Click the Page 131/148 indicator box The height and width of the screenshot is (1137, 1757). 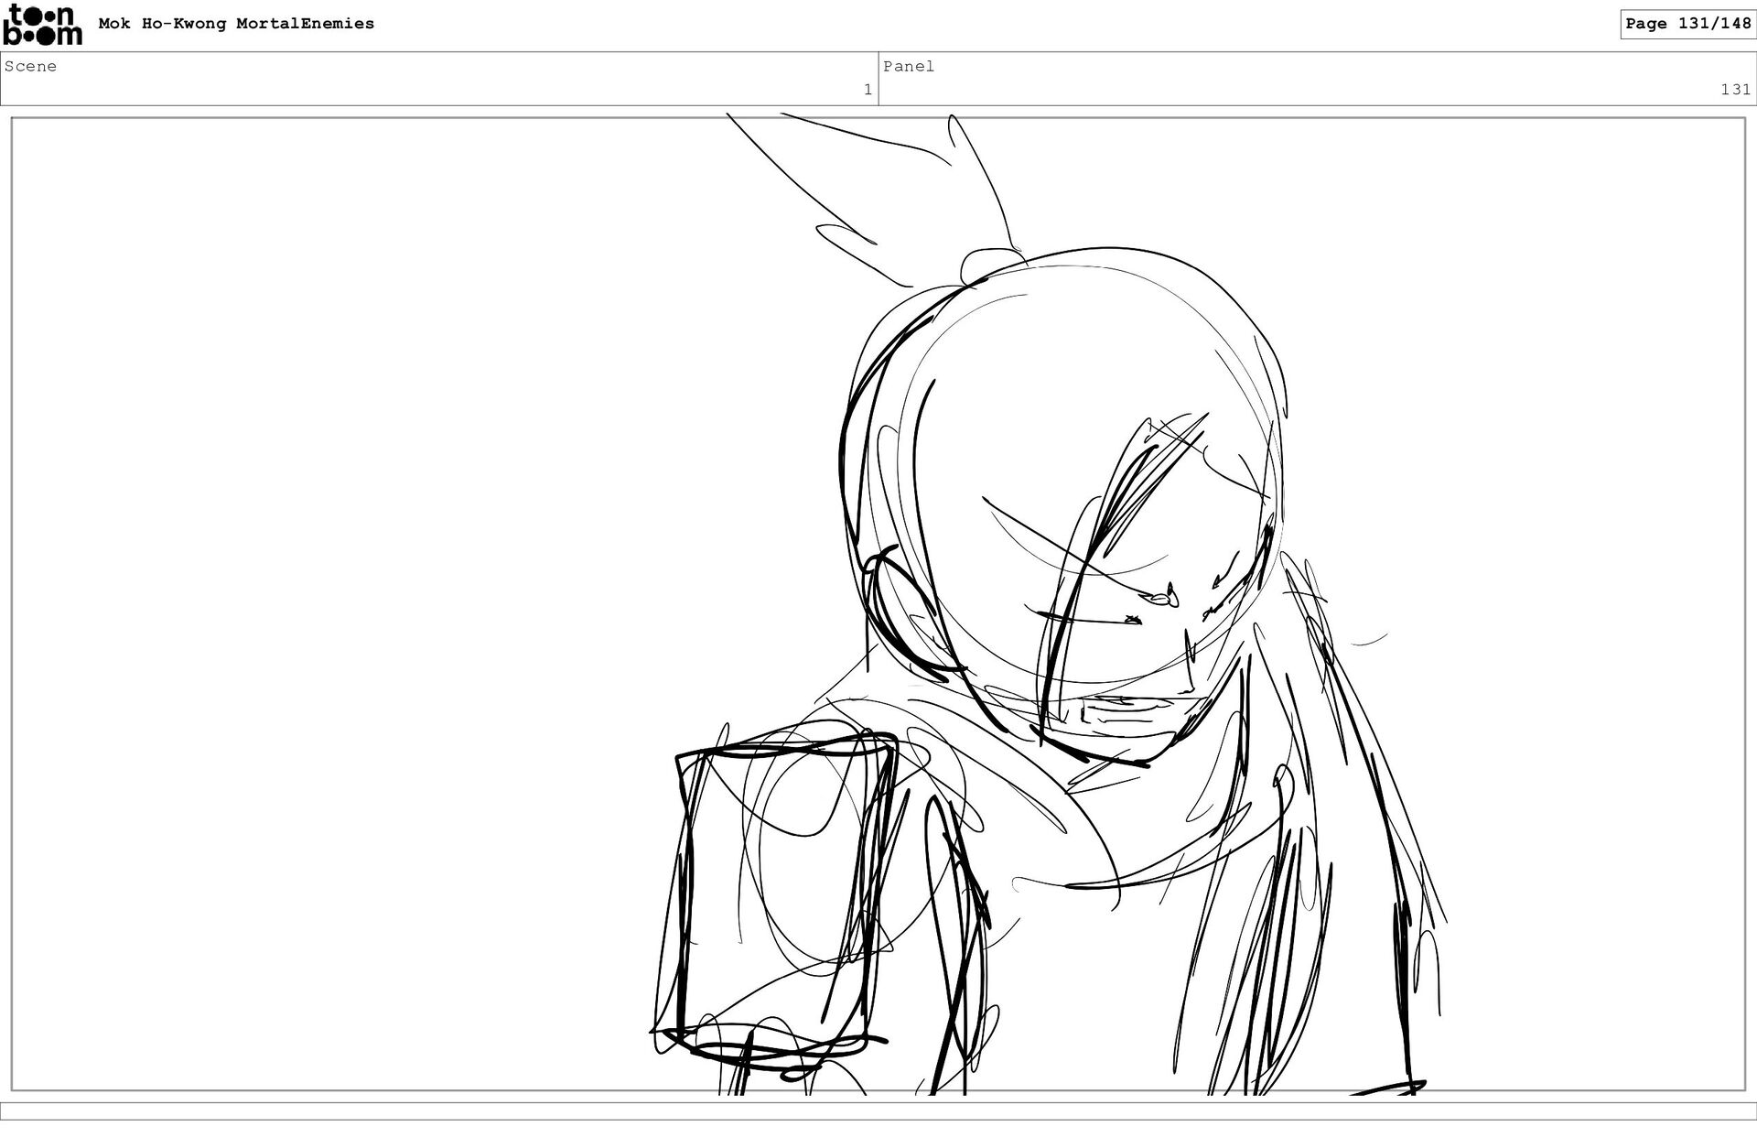pos(1687,24)
